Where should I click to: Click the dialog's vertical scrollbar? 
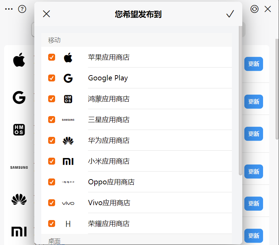[241, 100]
